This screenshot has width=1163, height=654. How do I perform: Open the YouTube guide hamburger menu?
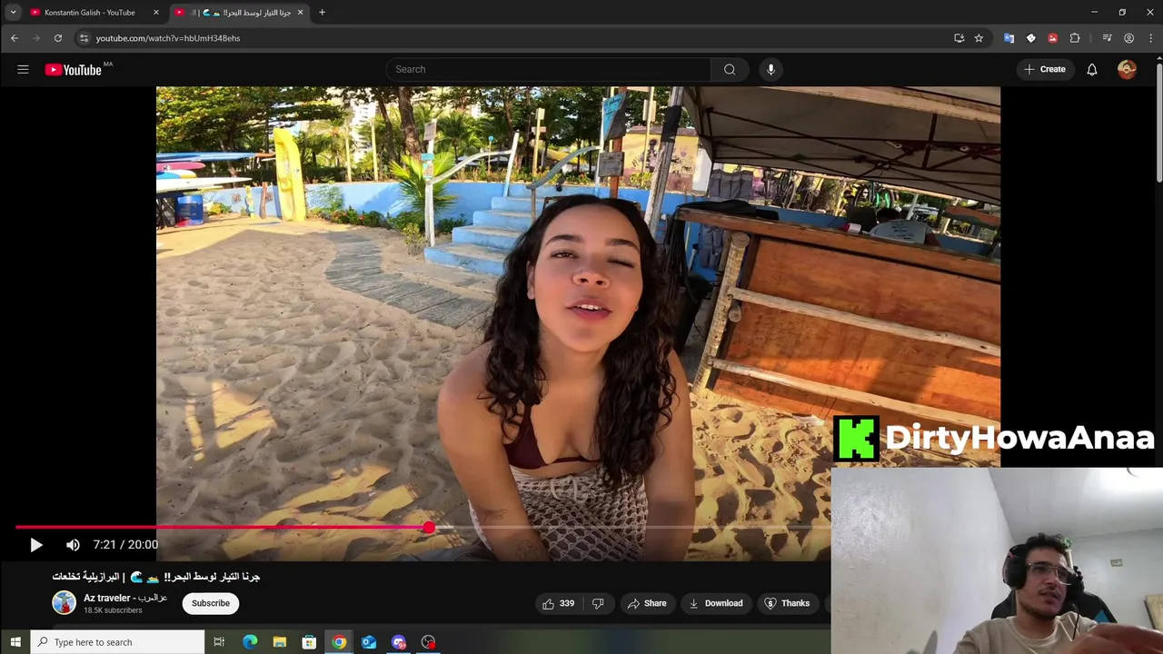click(x=23, y=69)
